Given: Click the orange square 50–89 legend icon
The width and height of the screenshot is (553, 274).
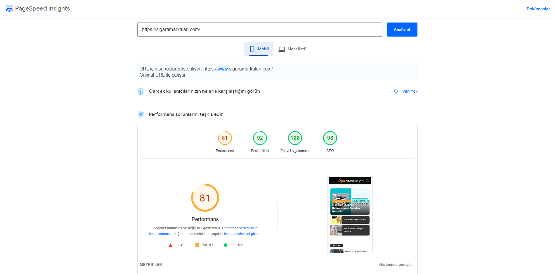Looking at the screenshot, I should (x=197, y=245).
